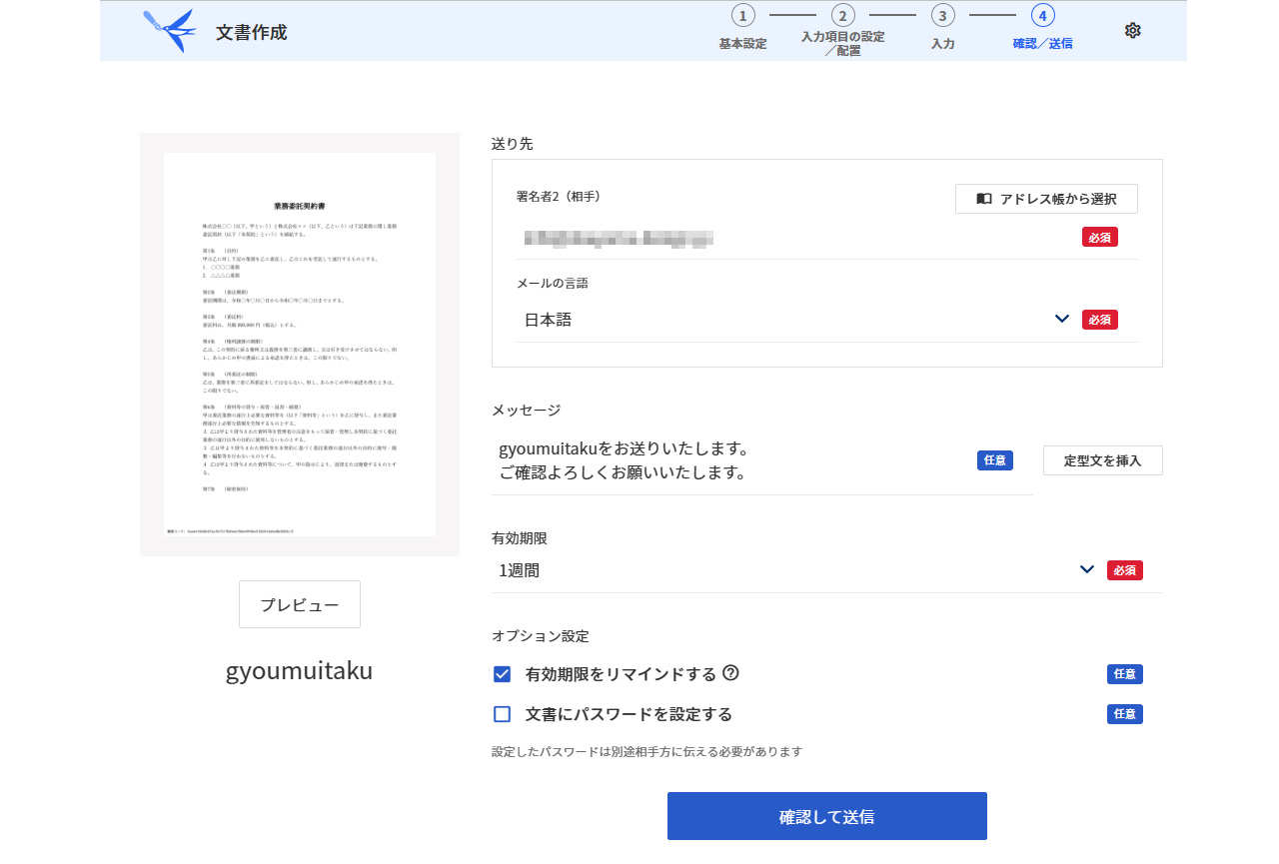Click the オプション設定 heading
The height and width of the screenshot is (864, 1279).
click(x=541, y=635)
